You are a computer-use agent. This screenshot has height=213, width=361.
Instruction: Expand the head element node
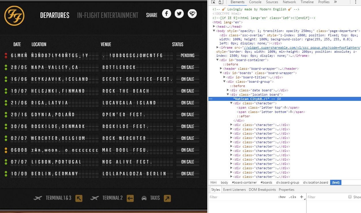click(x=214, y=27)
